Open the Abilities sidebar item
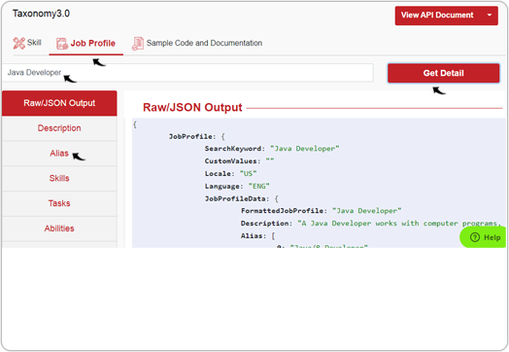Image resolution: width=509 pixels, height=352 pixels. click(x=59, y=229)
